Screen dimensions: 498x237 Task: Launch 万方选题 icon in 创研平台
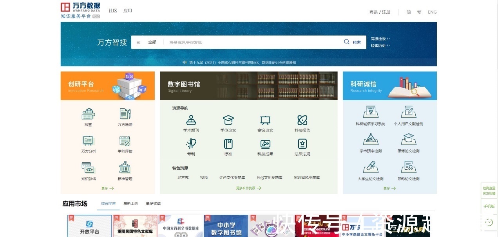(x=125, y=114)
